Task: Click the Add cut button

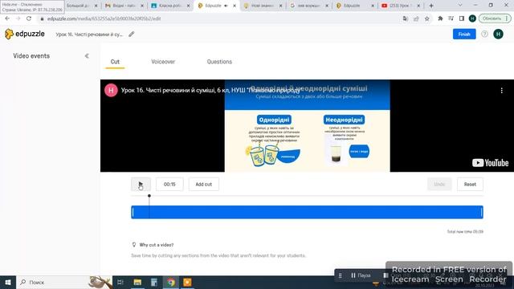Action: (x=203, y=184)
